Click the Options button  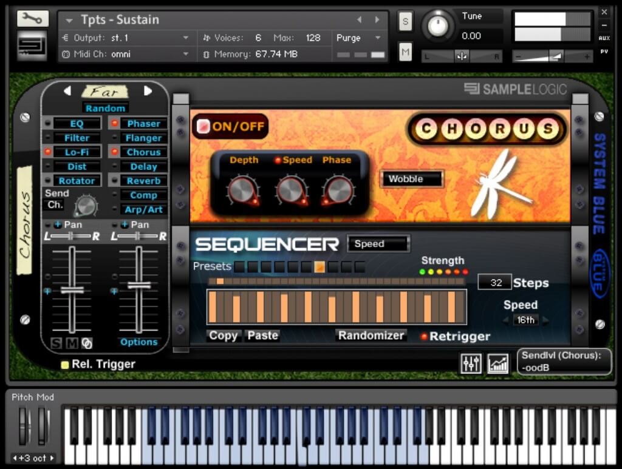click(x=139, y=342)
